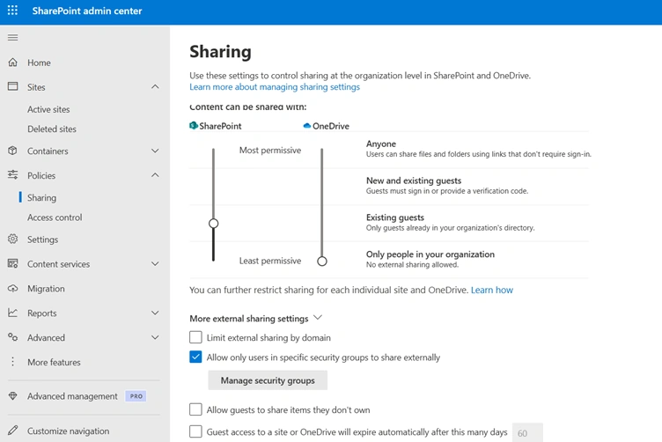Enable guest access auto-expiration checkbox

click(x=195, y=431)
